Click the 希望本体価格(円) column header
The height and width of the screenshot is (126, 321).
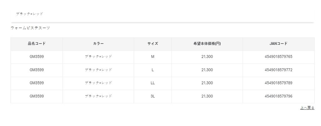(207, 44)
